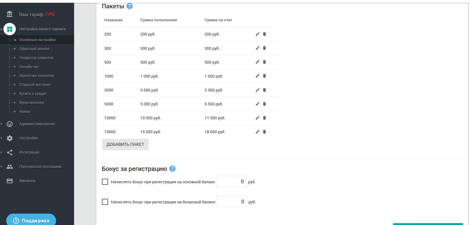
Task: Remove the 5000 package using trash icon
Action: (264, 104)
